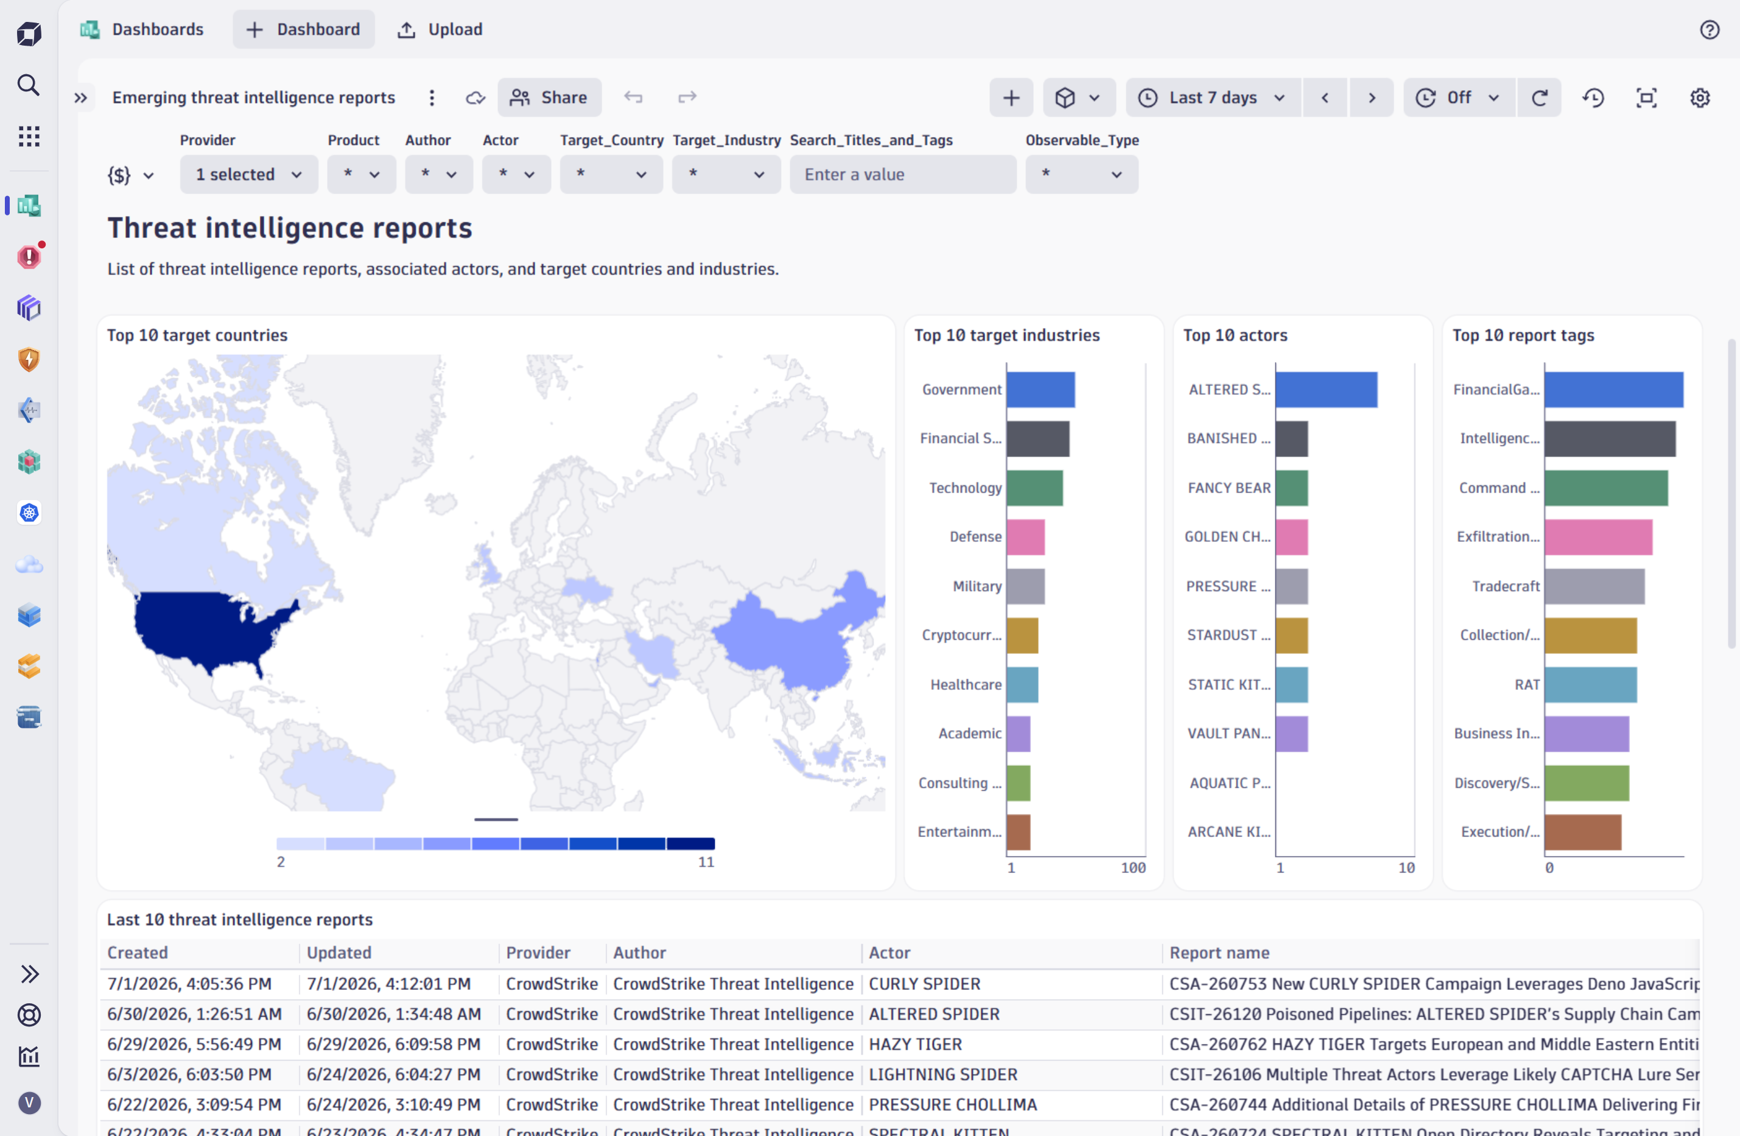1740x1136 pixels.
Task: Open the Target_Country filter dropdown
Action: point(611,174)
